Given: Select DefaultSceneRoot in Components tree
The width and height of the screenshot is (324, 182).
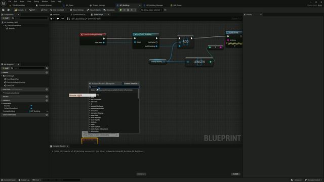Looking at the screenshot, I should pyautogui.click(x=14, y=25).
